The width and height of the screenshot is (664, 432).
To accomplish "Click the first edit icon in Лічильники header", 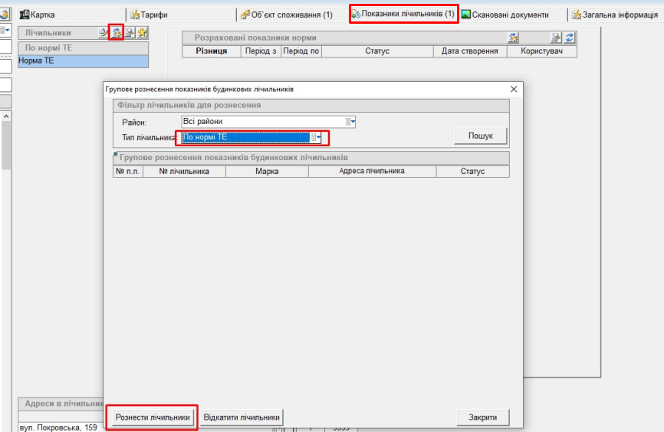I will pos(104,33).
